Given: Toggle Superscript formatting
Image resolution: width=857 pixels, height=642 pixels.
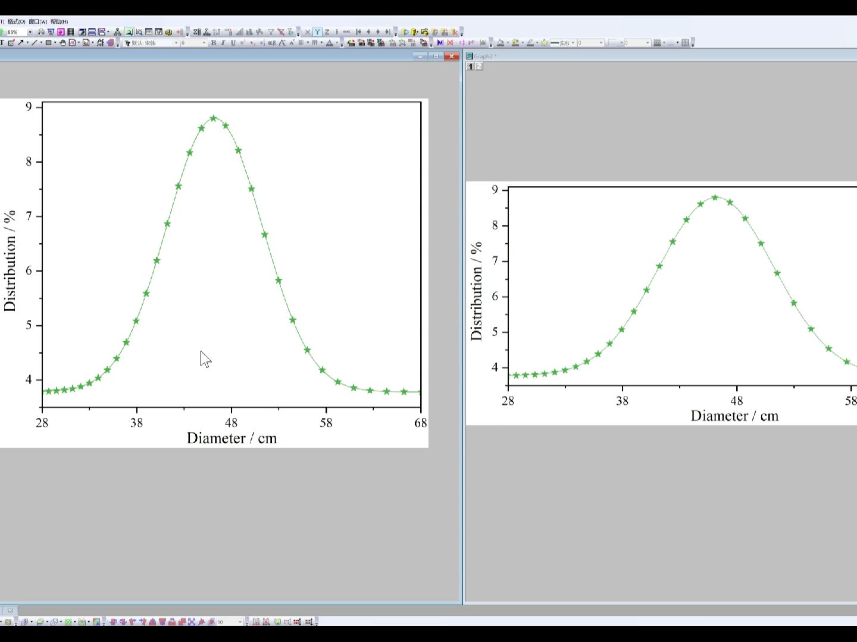Looking at the screenshot, I should [x=242, y=43].
